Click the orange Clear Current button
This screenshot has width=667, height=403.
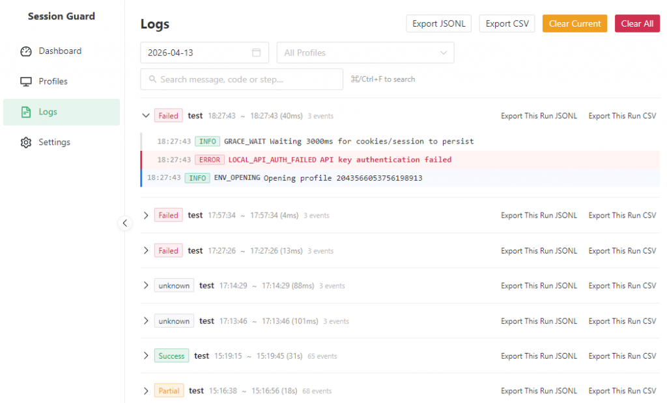point(575,23)
